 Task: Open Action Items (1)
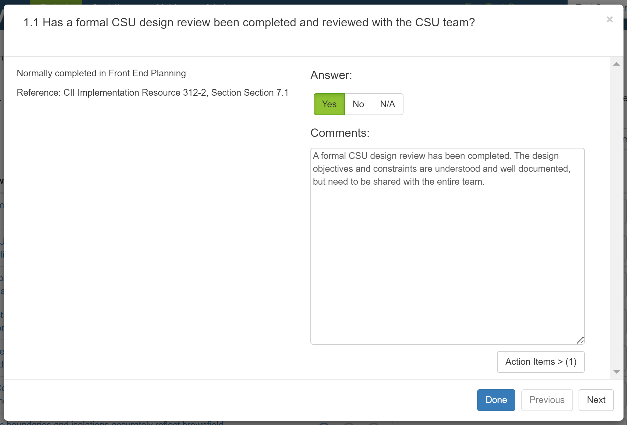pos(541,362)
